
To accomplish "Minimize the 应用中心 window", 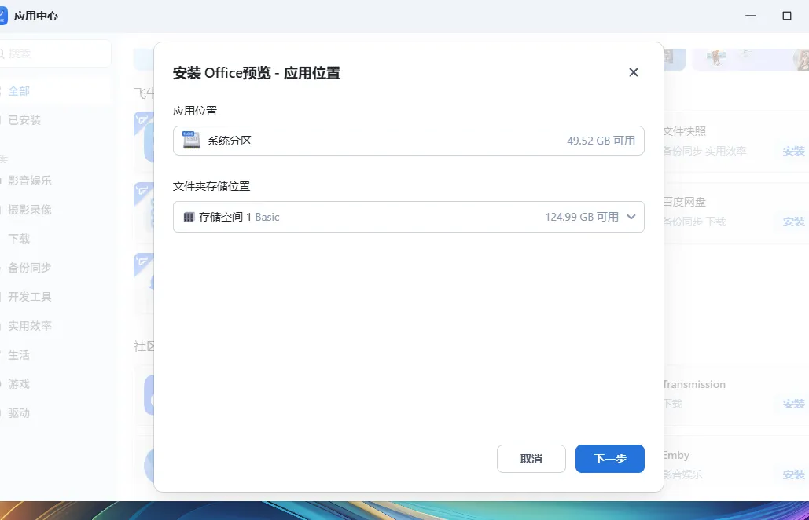I will (x=751, y=16).
